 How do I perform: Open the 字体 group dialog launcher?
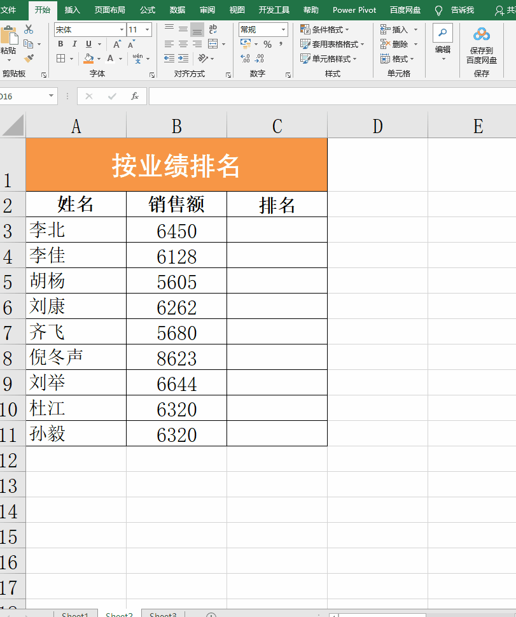coord(152,74)
